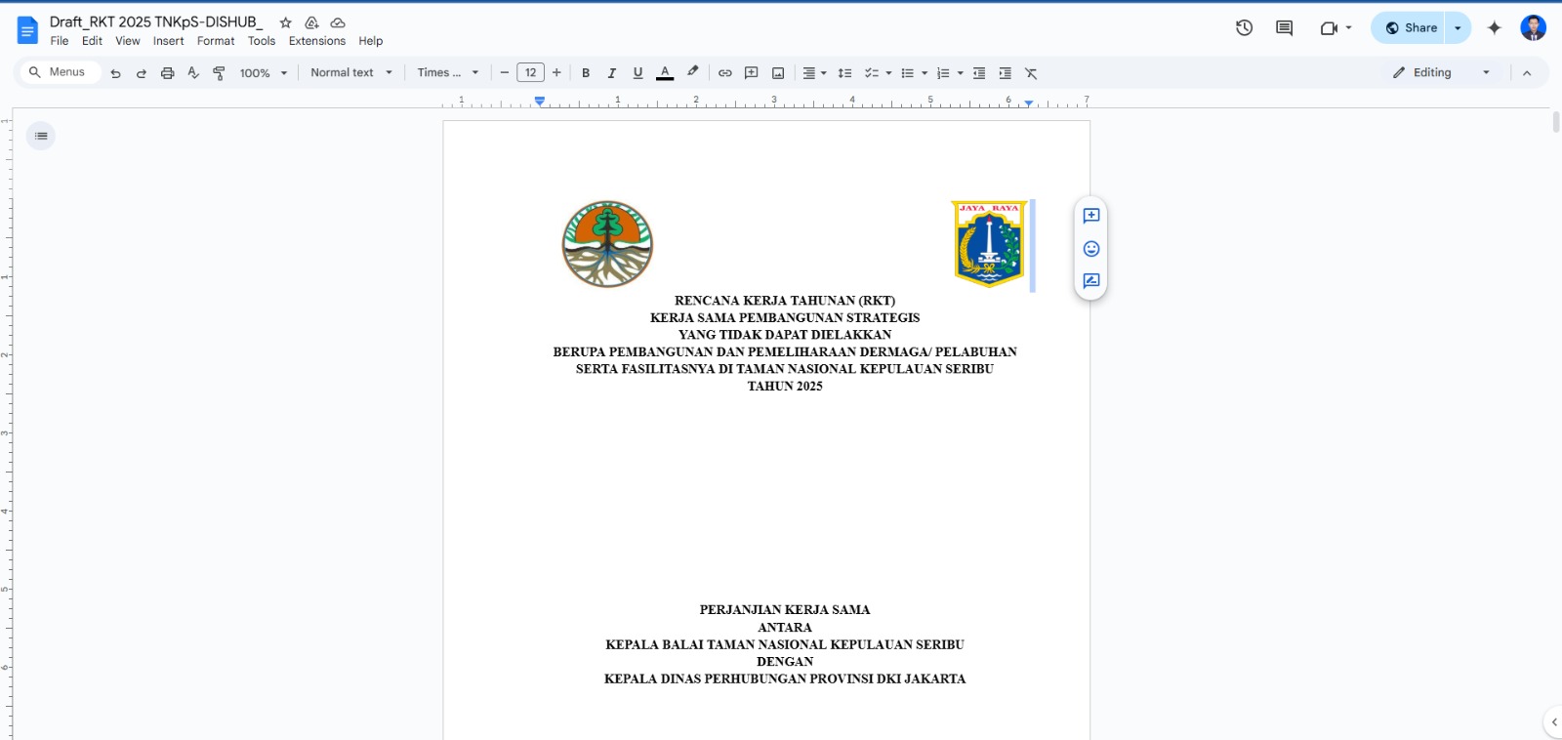Select the forestry ministry logo image
This screenshot has width=1562, height=740.
coord(607,244)
